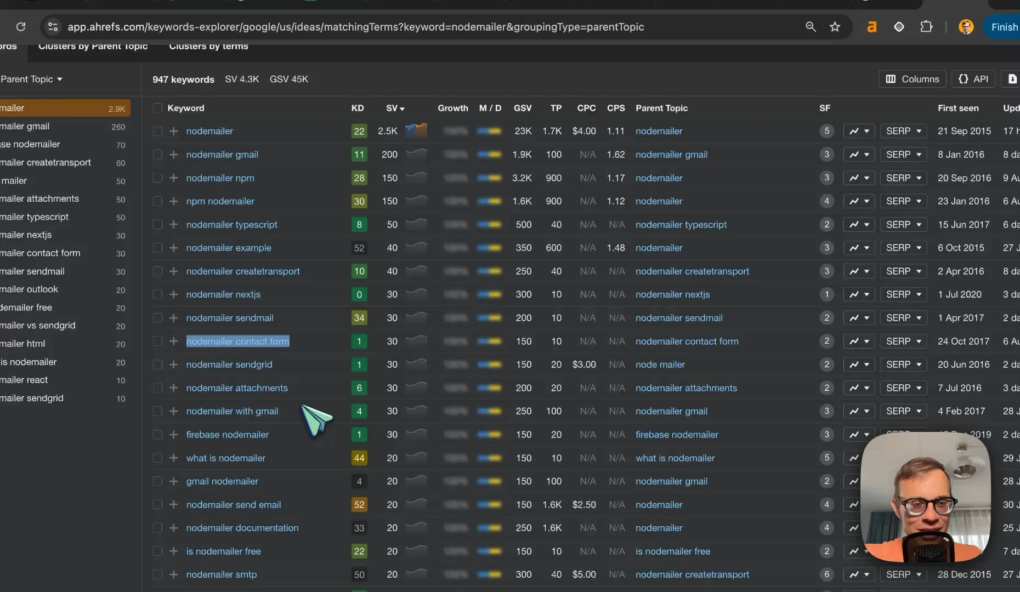The width and height of the screenshot is (1020, 592).
Task: Click the KD score badge for nodemailer
Action: (x=359, y=131)
